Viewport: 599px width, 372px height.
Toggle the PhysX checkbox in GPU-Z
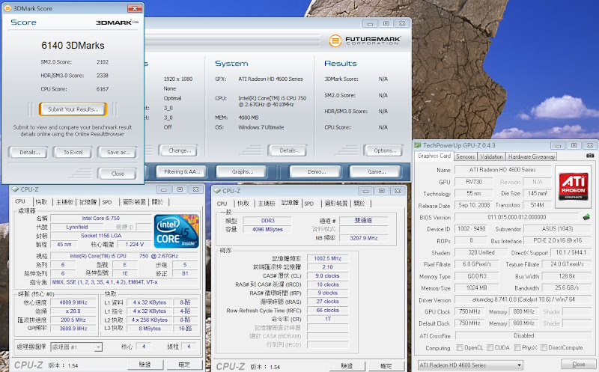click(x=517, y=347)
